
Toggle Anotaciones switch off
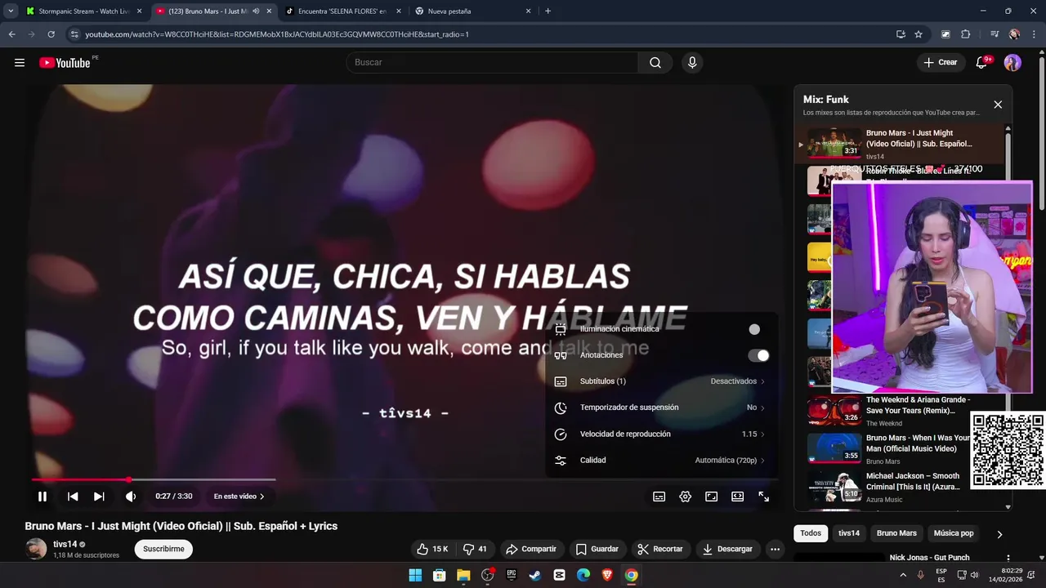(758, 355)
